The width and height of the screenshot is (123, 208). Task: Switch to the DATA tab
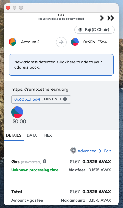tap(32, 135)
